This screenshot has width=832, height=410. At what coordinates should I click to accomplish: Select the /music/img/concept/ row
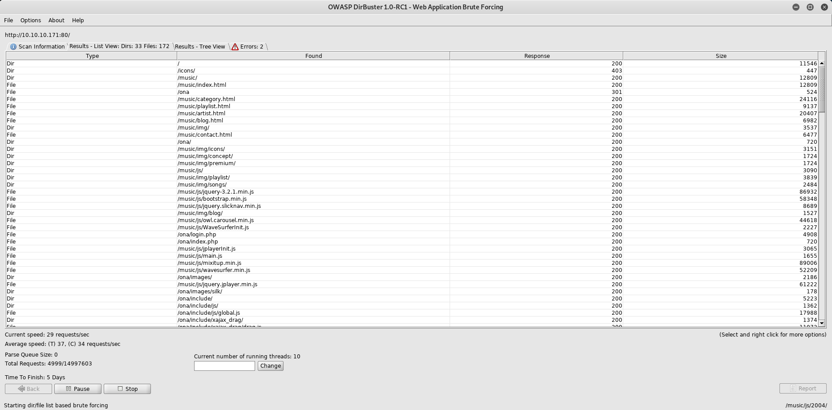click(x=412, y=156)
